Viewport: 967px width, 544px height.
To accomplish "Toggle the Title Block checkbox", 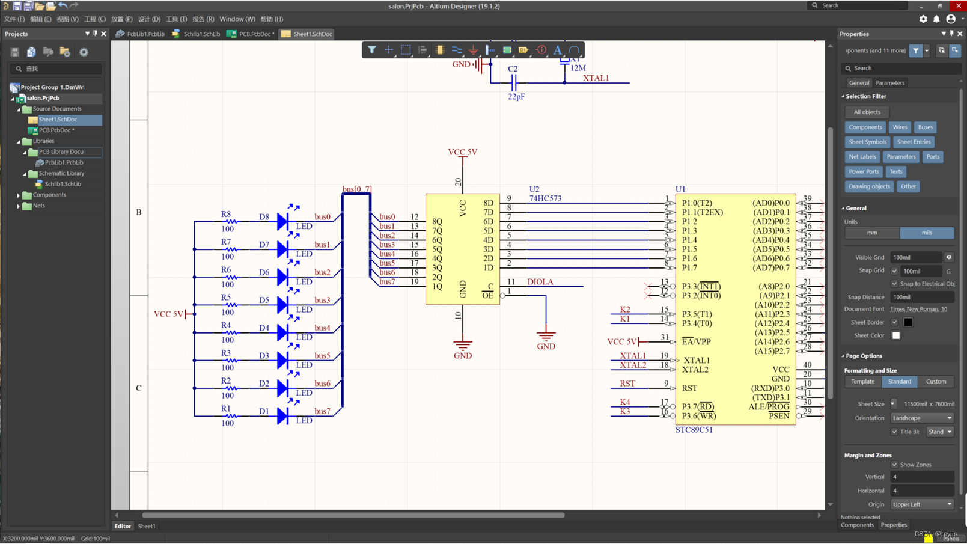I will click(894, 432).
